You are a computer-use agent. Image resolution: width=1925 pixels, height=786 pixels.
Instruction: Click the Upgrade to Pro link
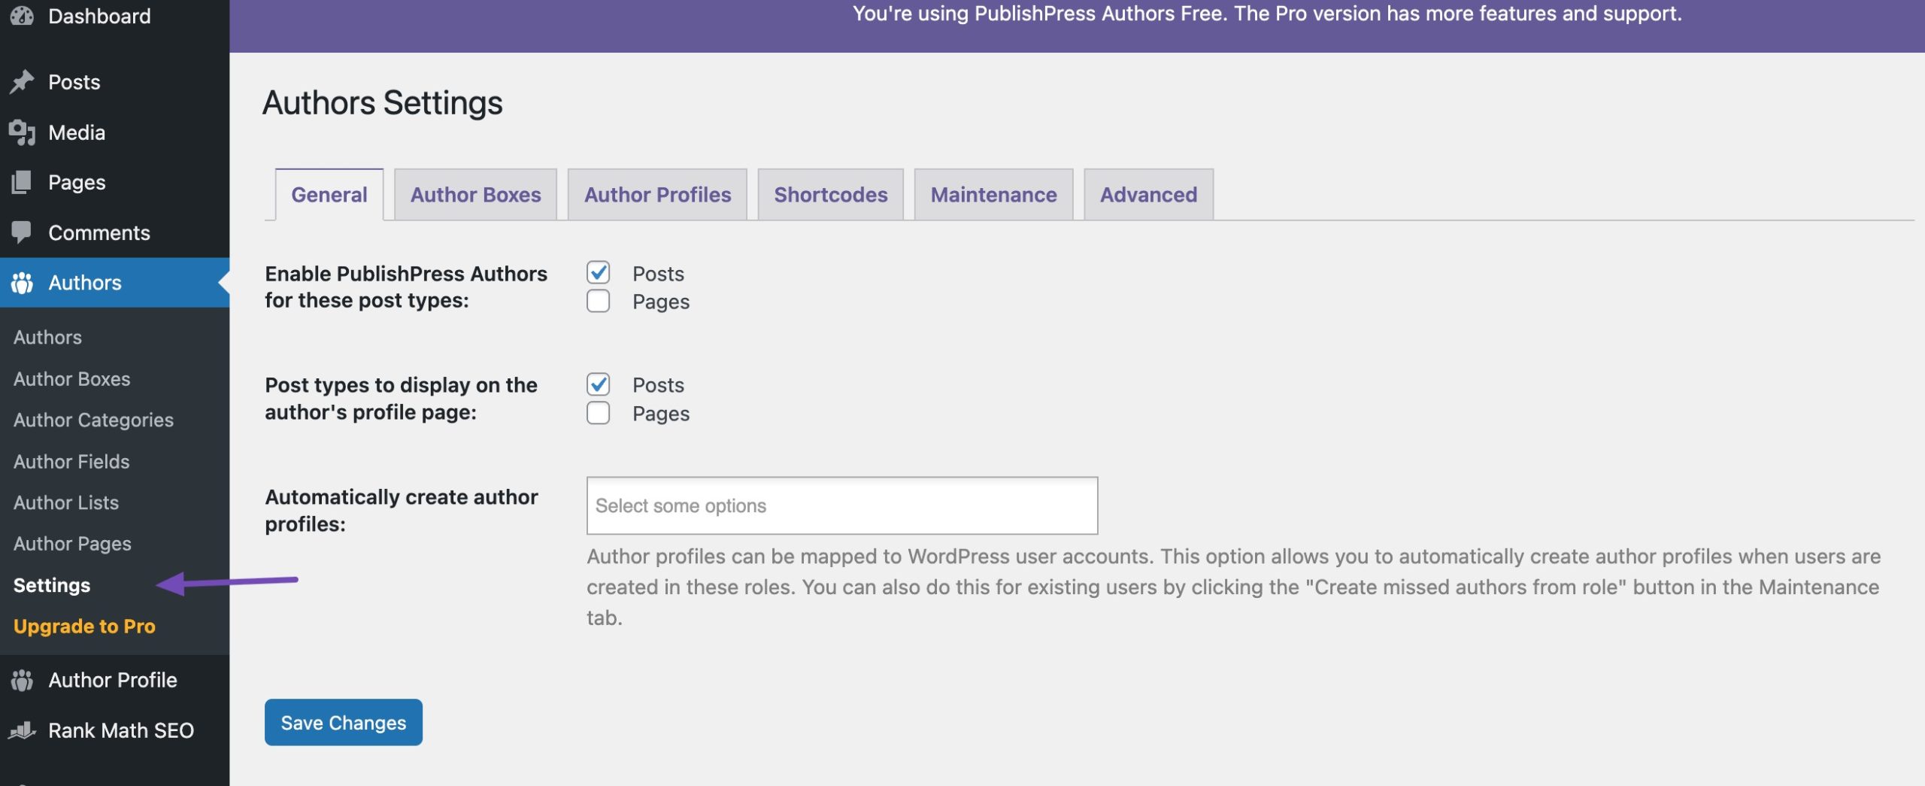pos(84,627)
